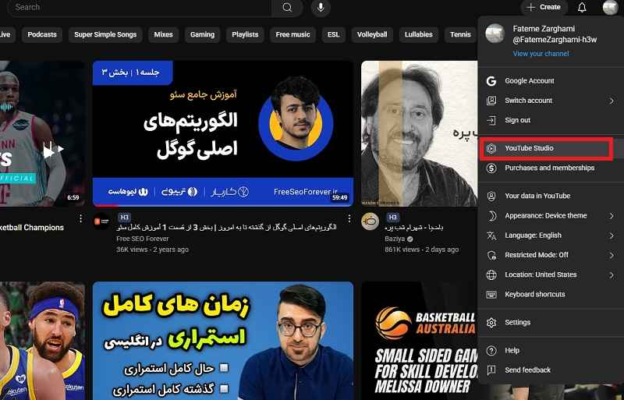624x400 pixels.
Task: Select the Tennis filter chip
Action: [460, 34]
